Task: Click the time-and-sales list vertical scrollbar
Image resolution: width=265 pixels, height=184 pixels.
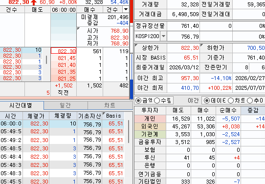Action: pos(129,132)
